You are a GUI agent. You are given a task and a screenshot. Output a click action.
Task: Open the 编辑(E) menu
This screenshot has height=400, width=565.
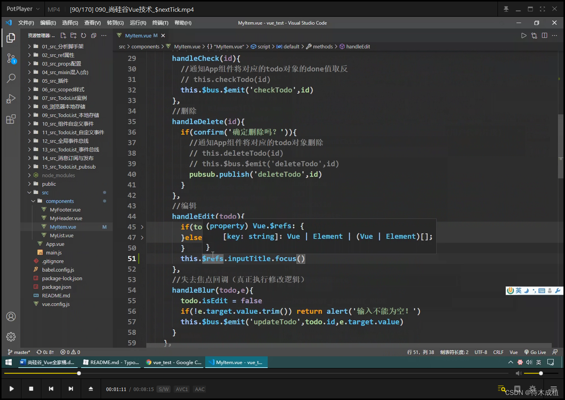click(48, 23)
